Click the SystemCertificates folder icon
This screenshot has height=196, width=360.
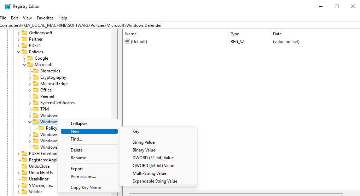click(36, 103)
